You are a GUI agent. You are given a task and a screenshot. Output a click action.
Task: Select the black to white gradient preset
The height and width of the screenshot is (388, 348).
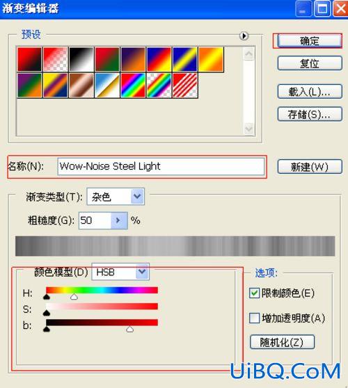point(81,59)
